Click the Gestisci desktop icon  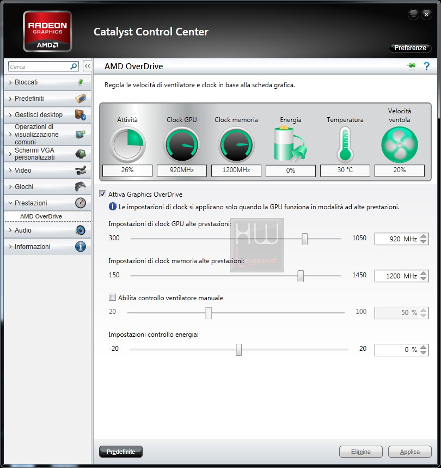[81, 114]
